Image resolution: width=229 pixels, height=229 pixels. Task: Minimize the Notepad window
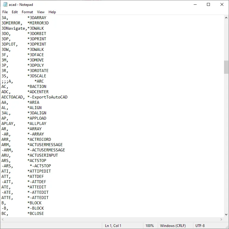195,5
